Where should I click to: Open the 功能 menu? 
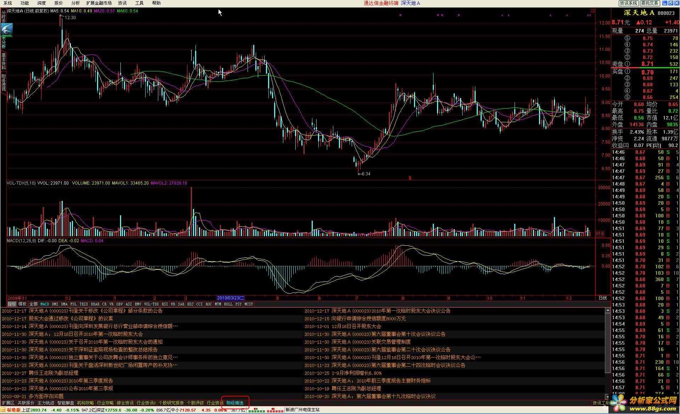tap(24, 3)
